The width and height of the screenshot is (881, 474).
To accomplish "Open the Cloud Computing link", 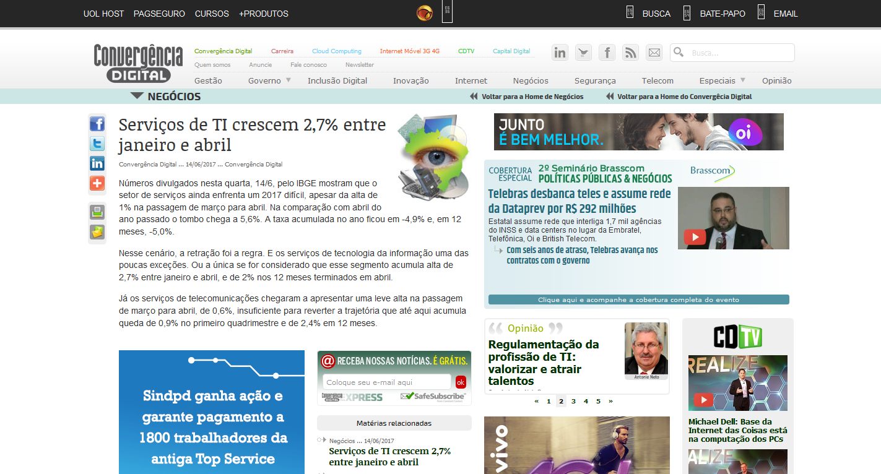I will point(337,51).
